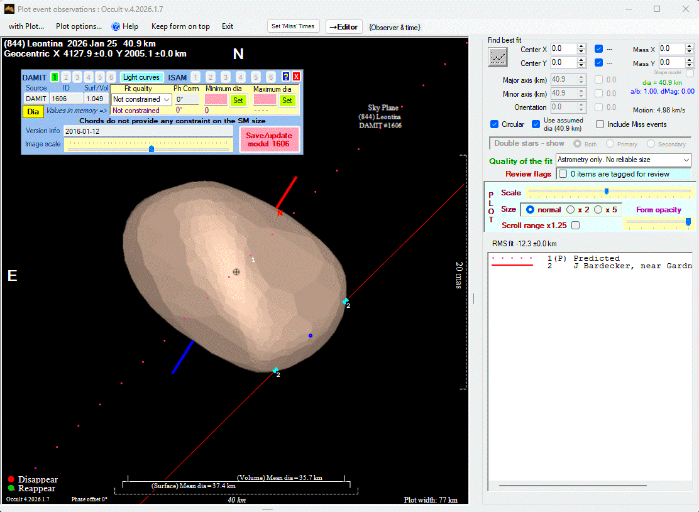The width and height of the screenshot is (699, 512).
Task: Select DAMIT model number 1
Action: pos(55,77)
